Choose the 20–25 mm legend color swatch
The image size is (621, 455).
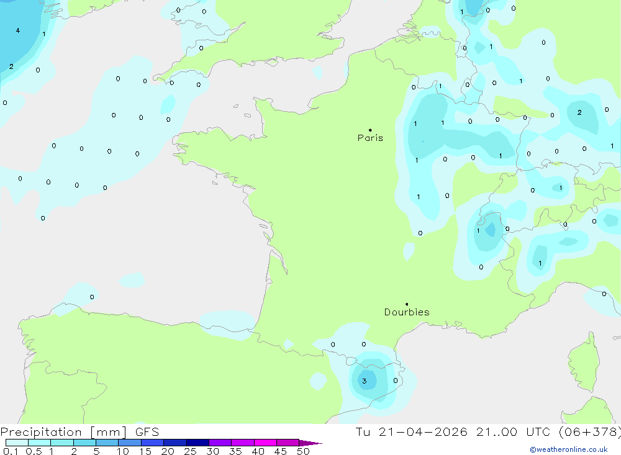[x=175, y=443]
